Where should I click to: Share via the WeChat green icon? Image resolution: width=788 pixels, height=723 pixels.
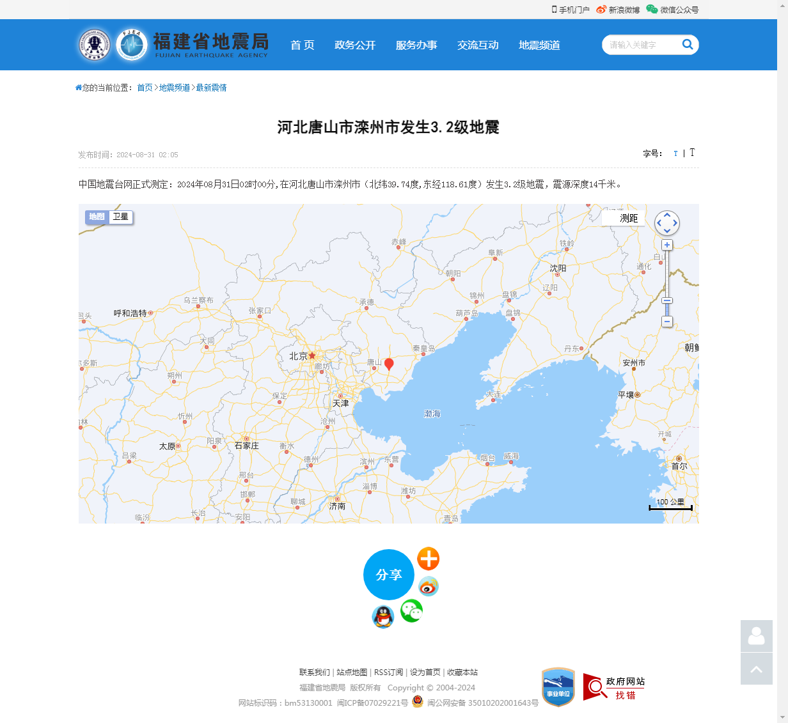pos(411,611)
